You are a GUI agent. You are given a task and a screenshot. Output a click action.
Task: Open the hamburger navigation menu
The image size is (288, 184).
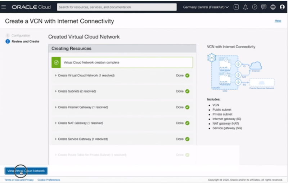coord(4,7)
